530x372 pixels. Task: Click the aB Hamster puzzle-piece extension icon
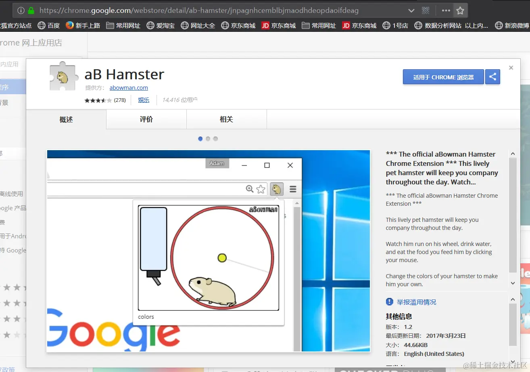63,76
